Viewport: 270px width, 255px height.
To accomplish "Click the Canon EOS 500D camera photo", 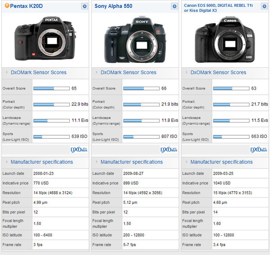I will [x=225, y=40].
